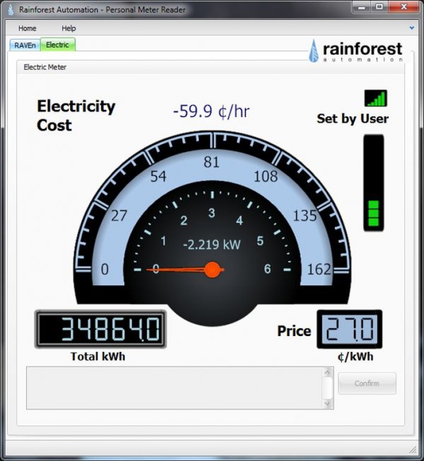Click the Confirm button
424x461 pixels.
click(x=367, y=383)
